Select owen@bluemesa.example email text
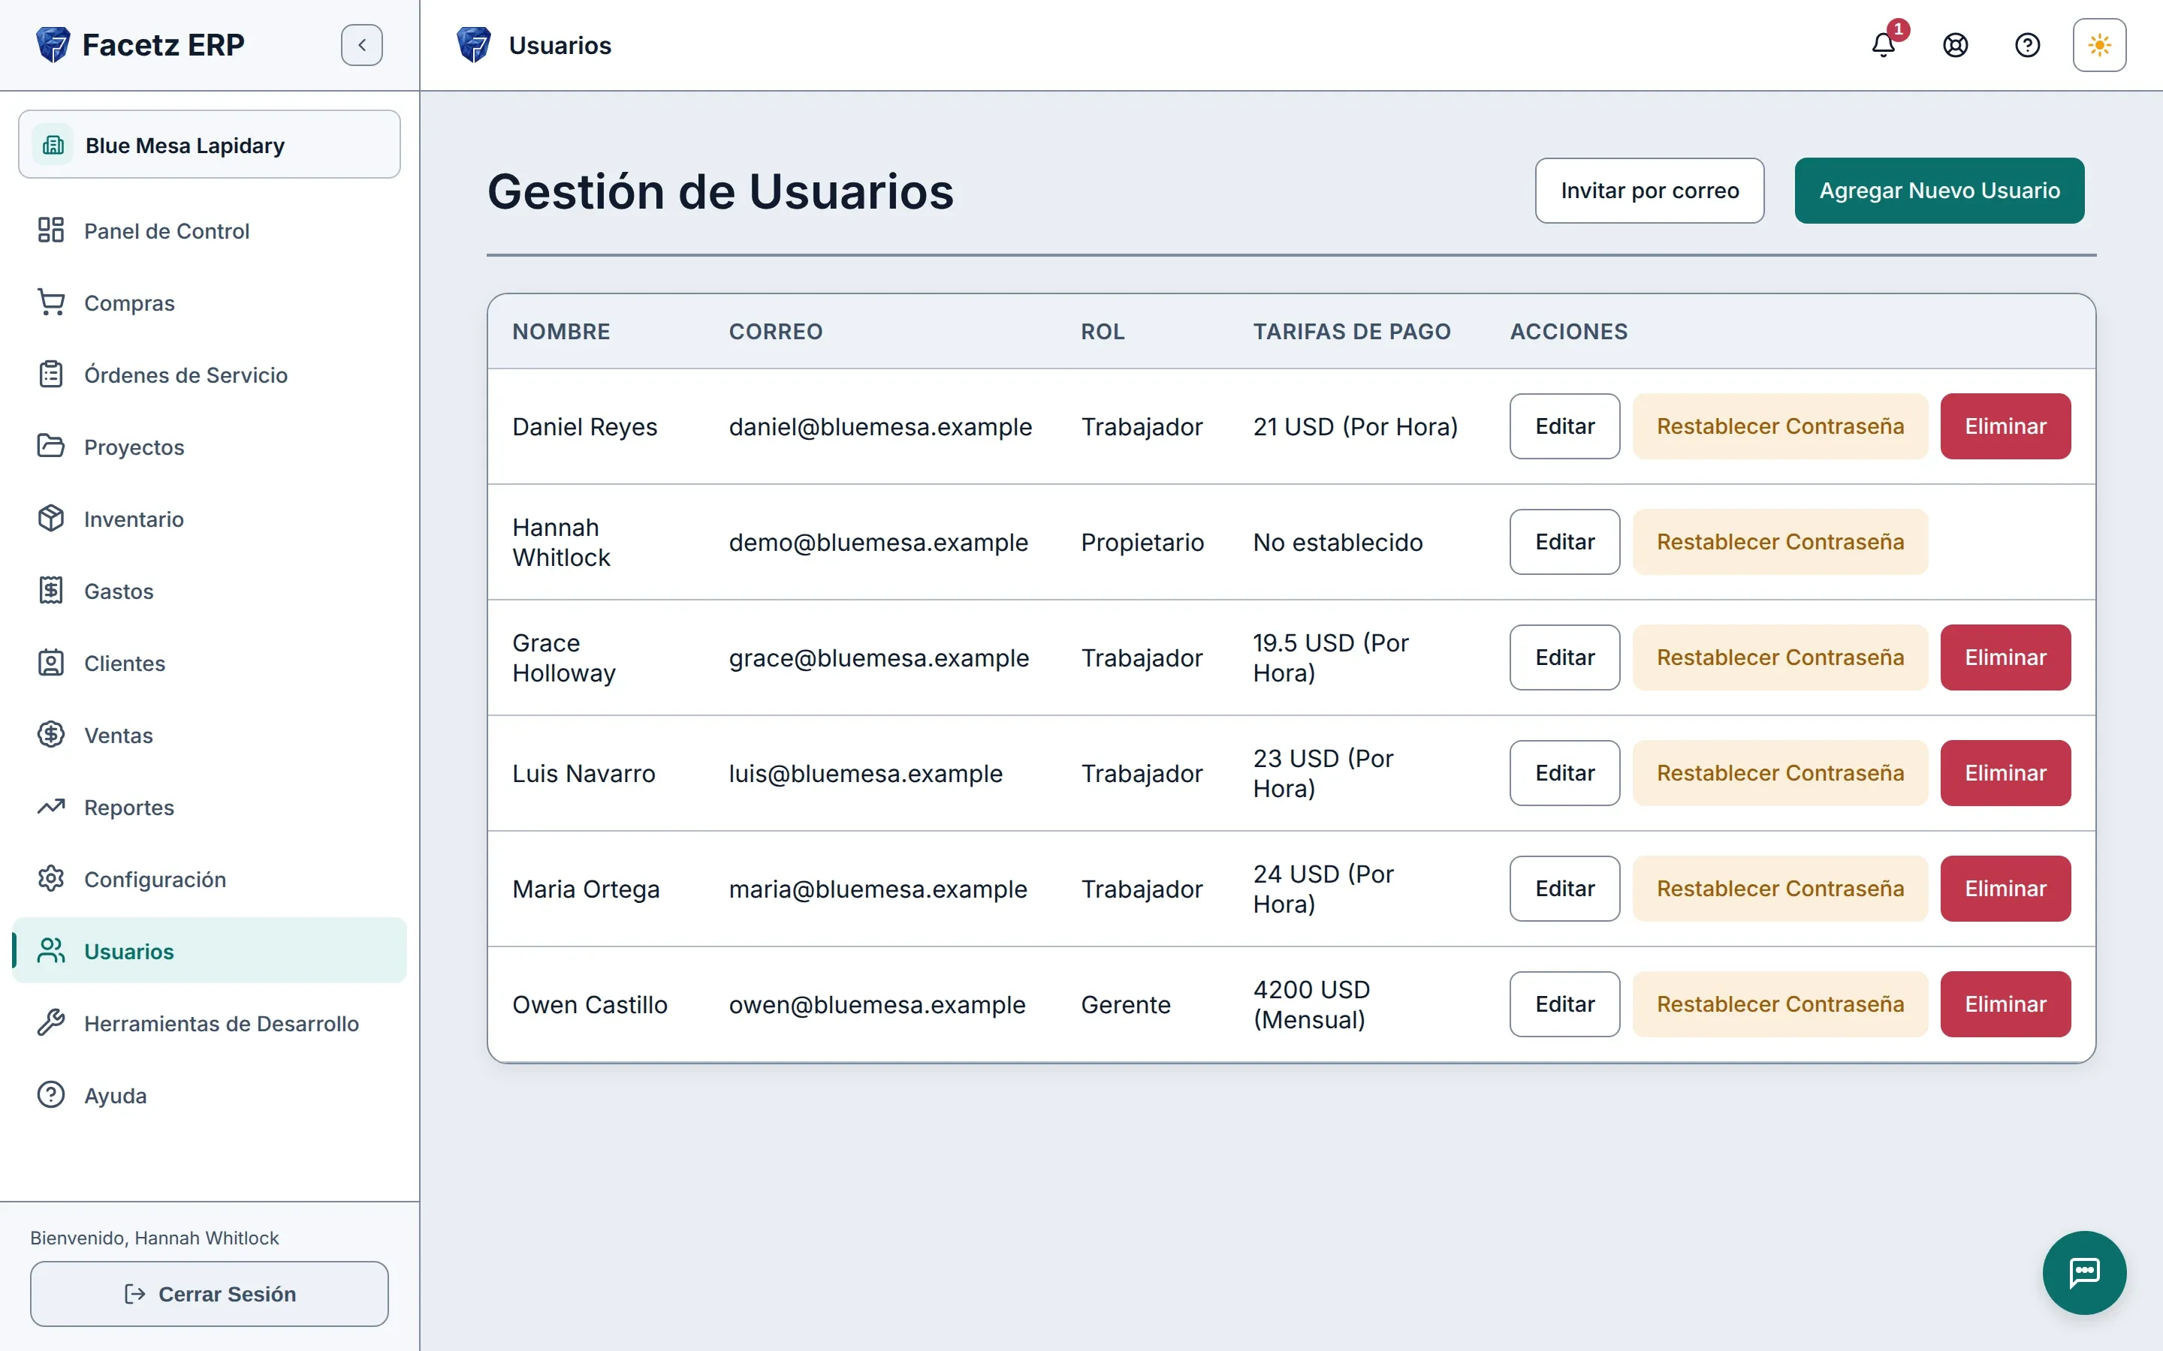Viewport: 2163px width, 1351px height. (876, 1004)
